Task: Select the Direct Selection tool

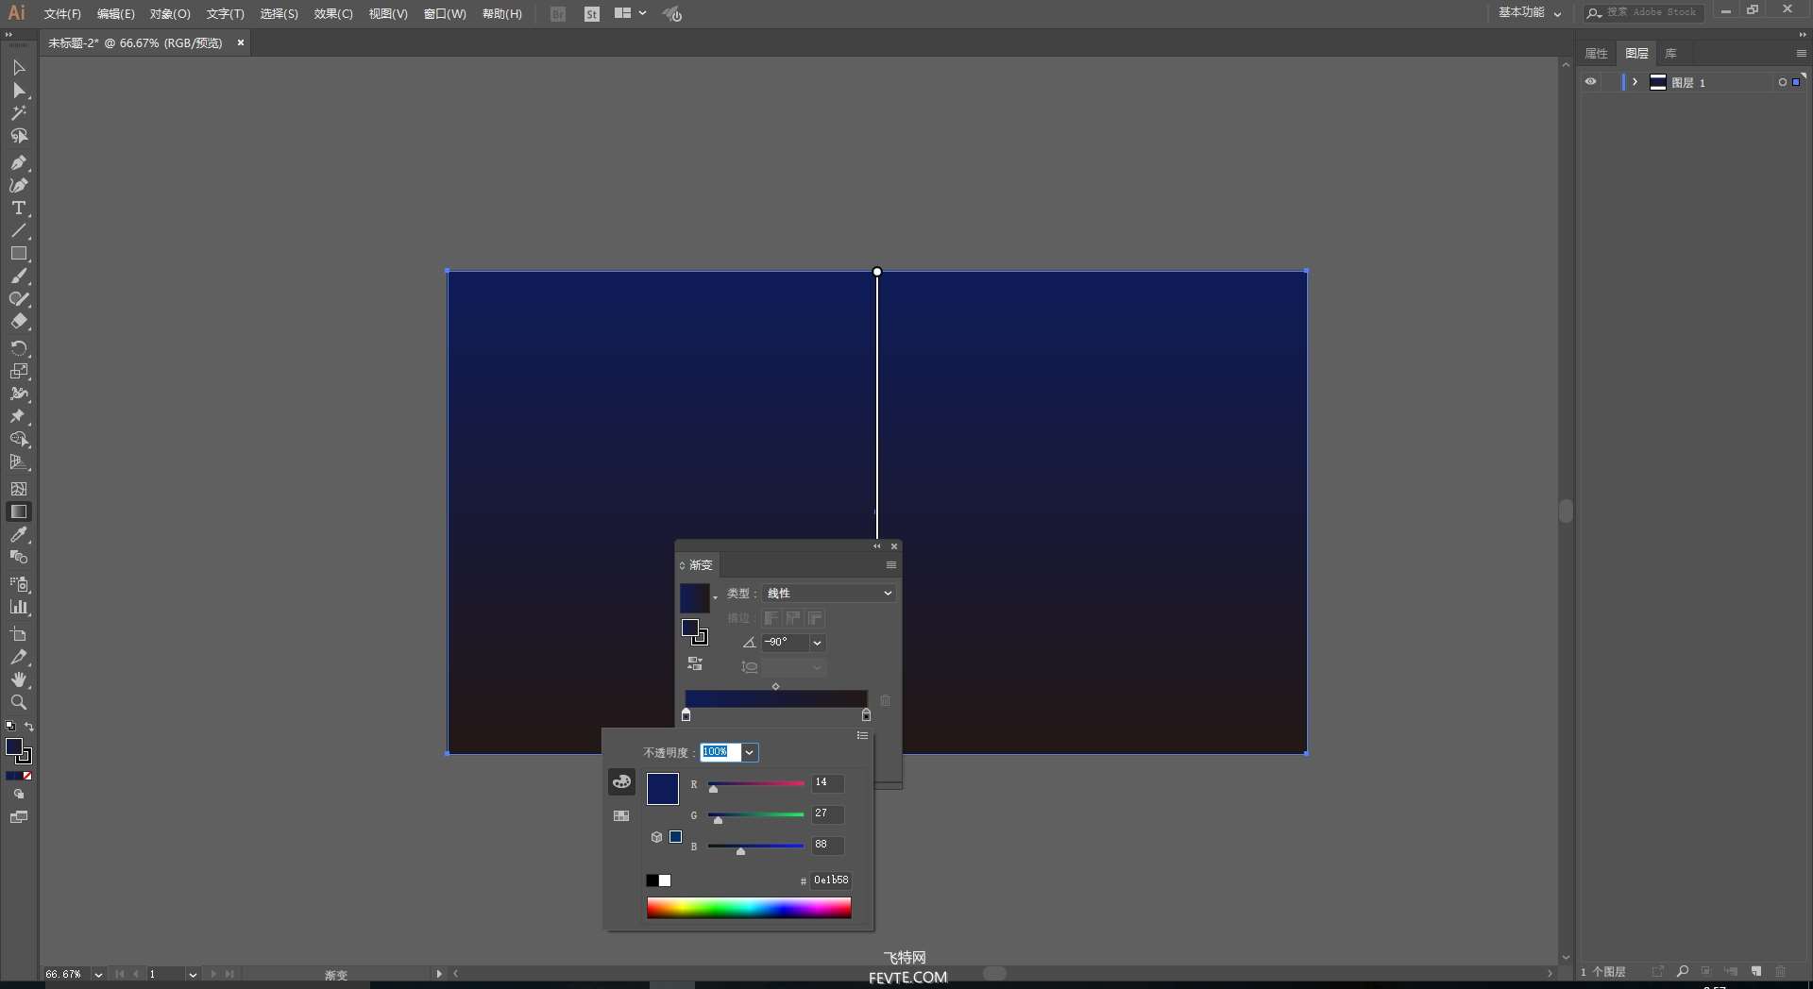Action: (18, 91)
